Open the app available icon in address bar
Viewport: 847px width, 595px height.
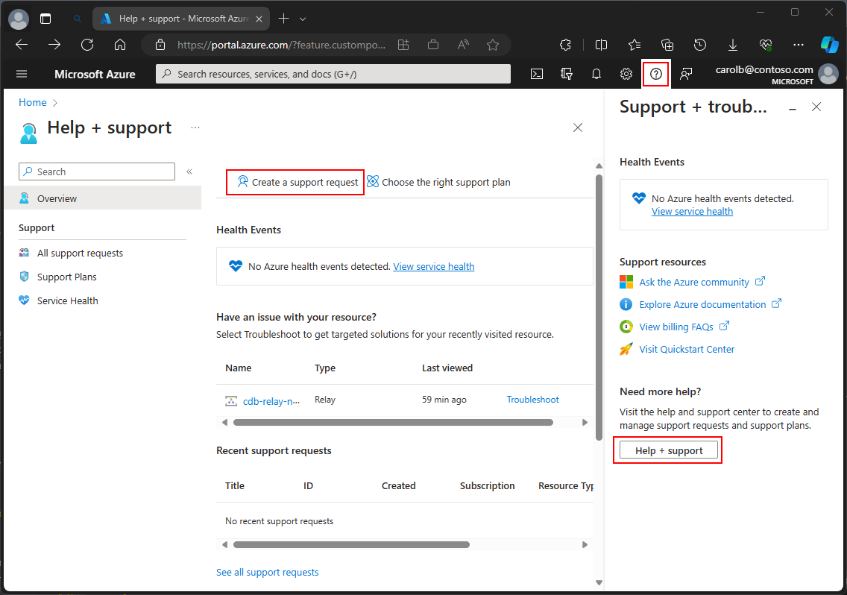403,45
